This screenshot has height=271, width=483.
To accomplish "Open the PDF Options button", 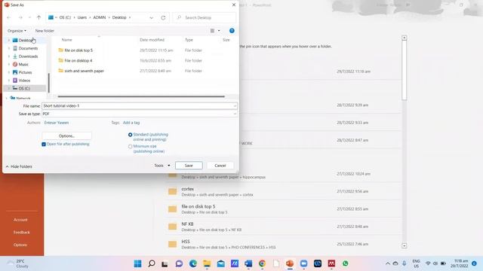I will (66, 135).
